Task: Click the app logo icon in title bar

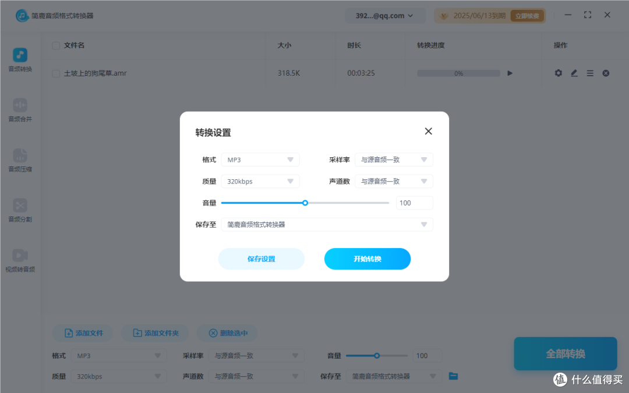Action: pyautogui.click(x=22, y=16)
